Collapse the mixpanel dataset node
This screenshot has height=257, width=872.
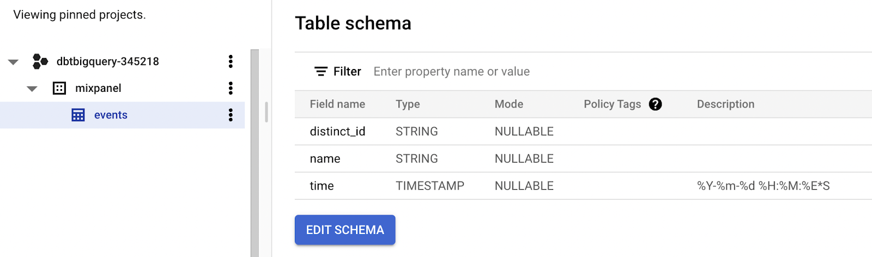pos(32,89)
